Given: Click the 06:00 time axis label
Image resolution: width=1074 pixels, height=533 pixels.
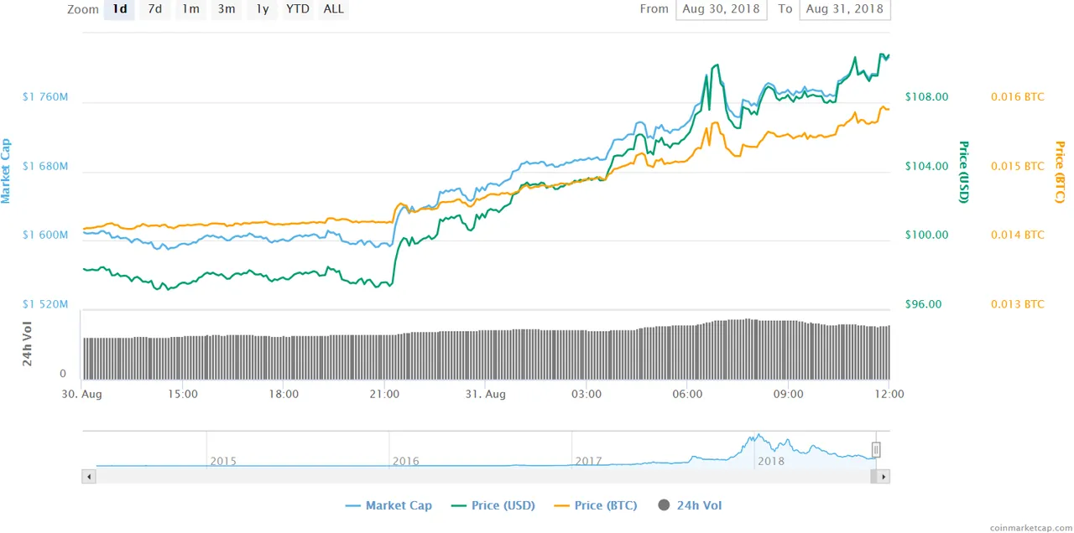Looking at the screenshot, I should point(687,394).
